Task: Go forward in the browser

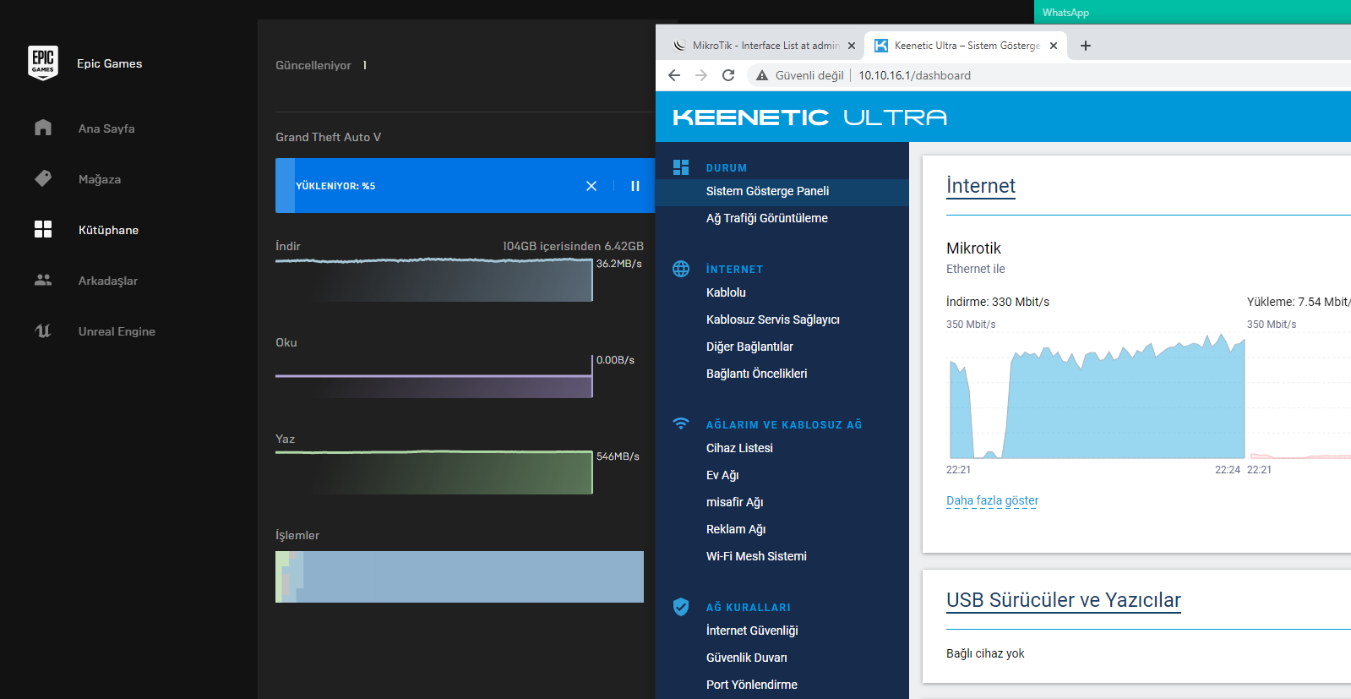Action: click(701, 75)
